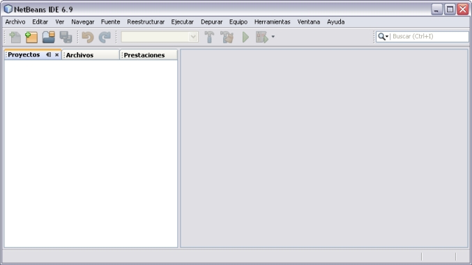Open the Herramientas menu
Screen dimensions: 472x265
click(x=273, y=22)
